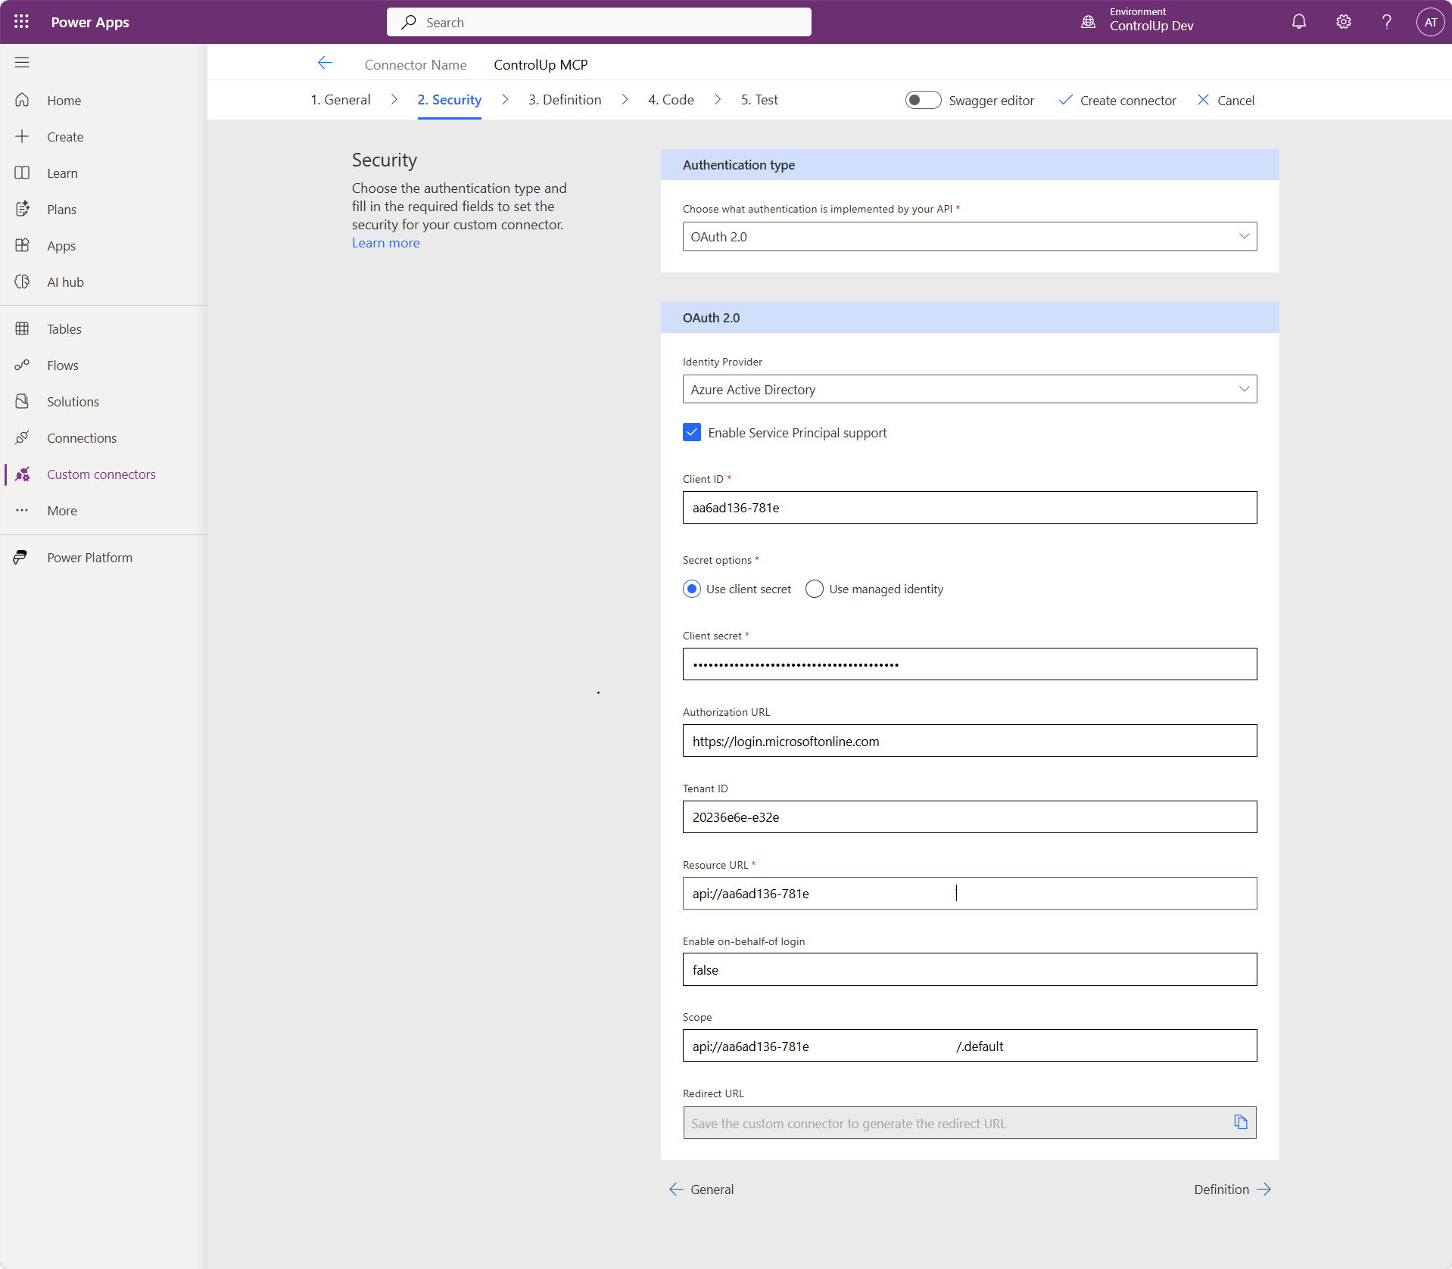Click the search magnifier icon
1452x1269 pixels.
tap(409, 22)
